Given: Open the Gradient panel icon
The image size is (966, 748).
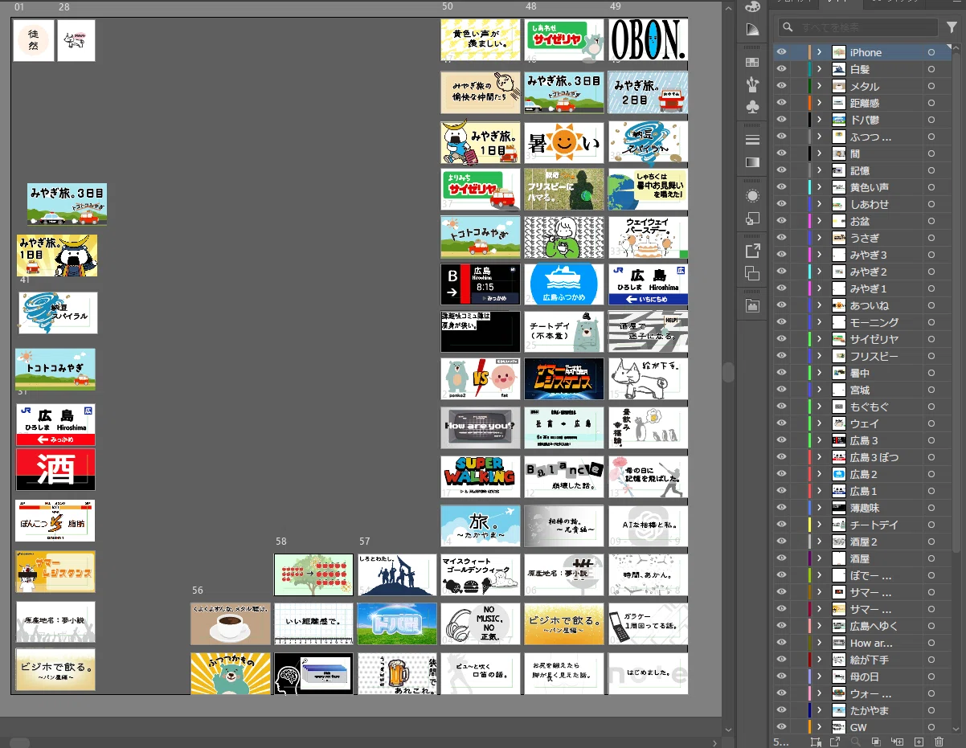Looking at the screenshot, I should click(752, 161).
